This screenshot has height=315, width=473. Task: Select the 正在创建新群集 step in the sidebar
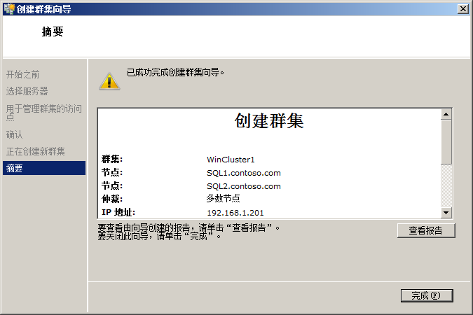(x=35, y=151)
